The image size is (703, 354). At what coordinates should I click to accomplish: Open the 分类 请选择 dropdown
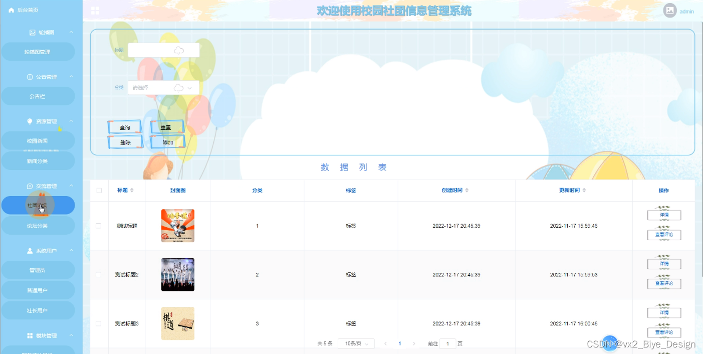(163, 88)
